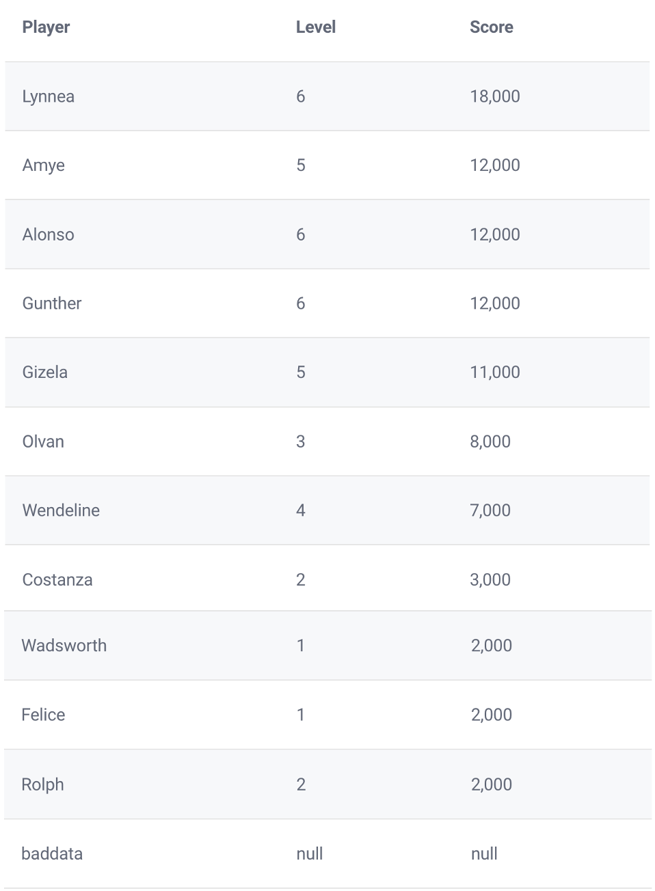Select the Lynnea player row
The width and height of the screenshot is (655, 891).
327,96
